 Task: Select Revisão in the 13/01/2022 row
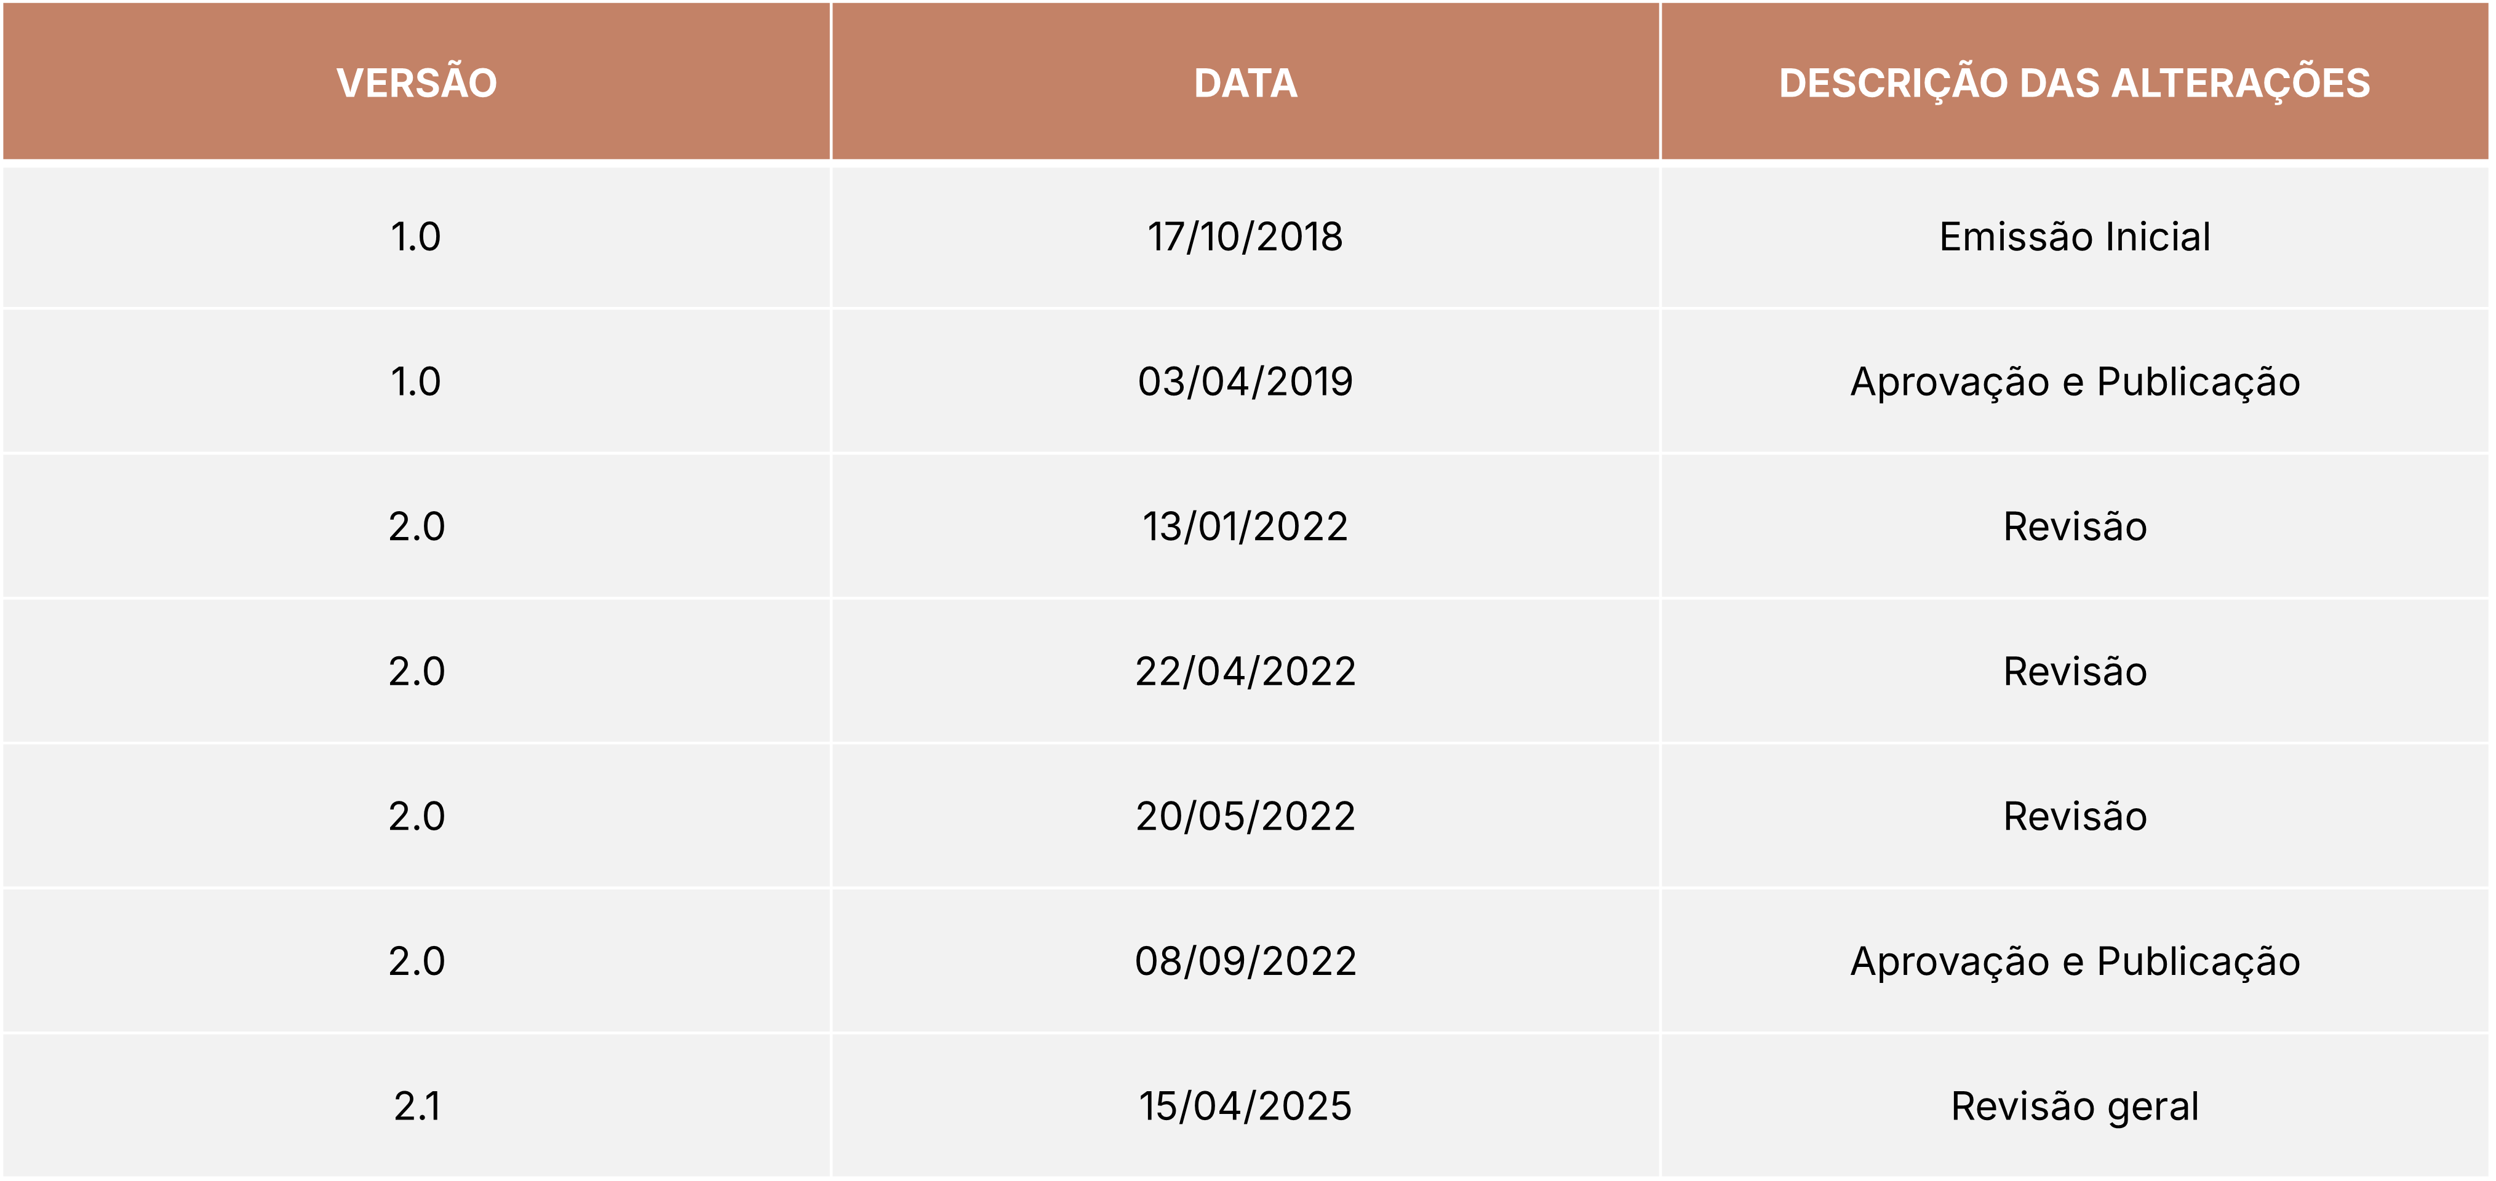[2075, 526]
